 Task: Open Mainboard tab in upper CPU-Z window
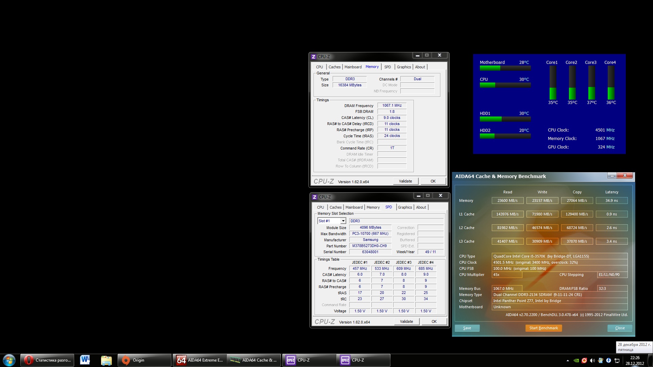[353, 67]
